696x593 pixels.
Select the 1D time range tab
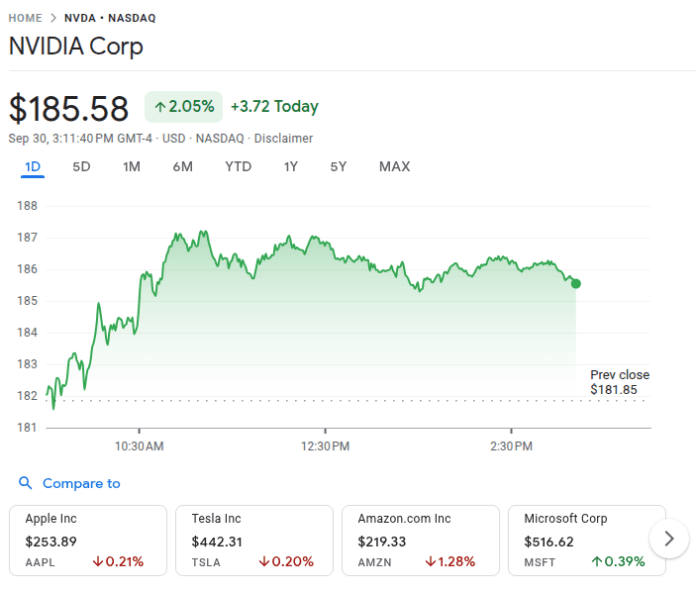coord(33,166)
